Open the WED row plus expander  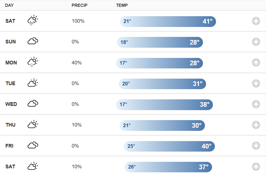(256, 104)
